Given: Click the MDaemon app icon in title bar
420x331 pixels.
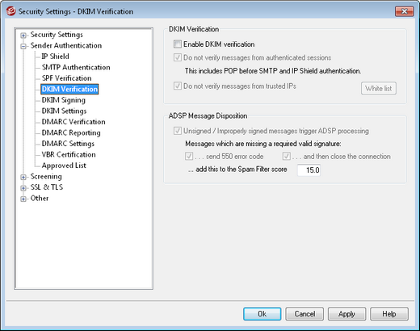Looking at the screenshot, I should coord(10,11).
